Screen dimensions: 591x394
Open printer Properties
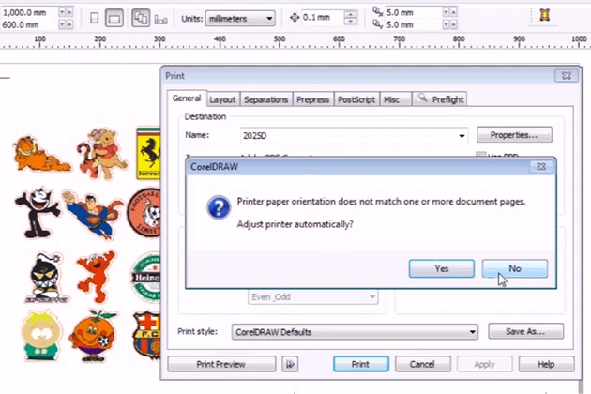pos(514,135)
